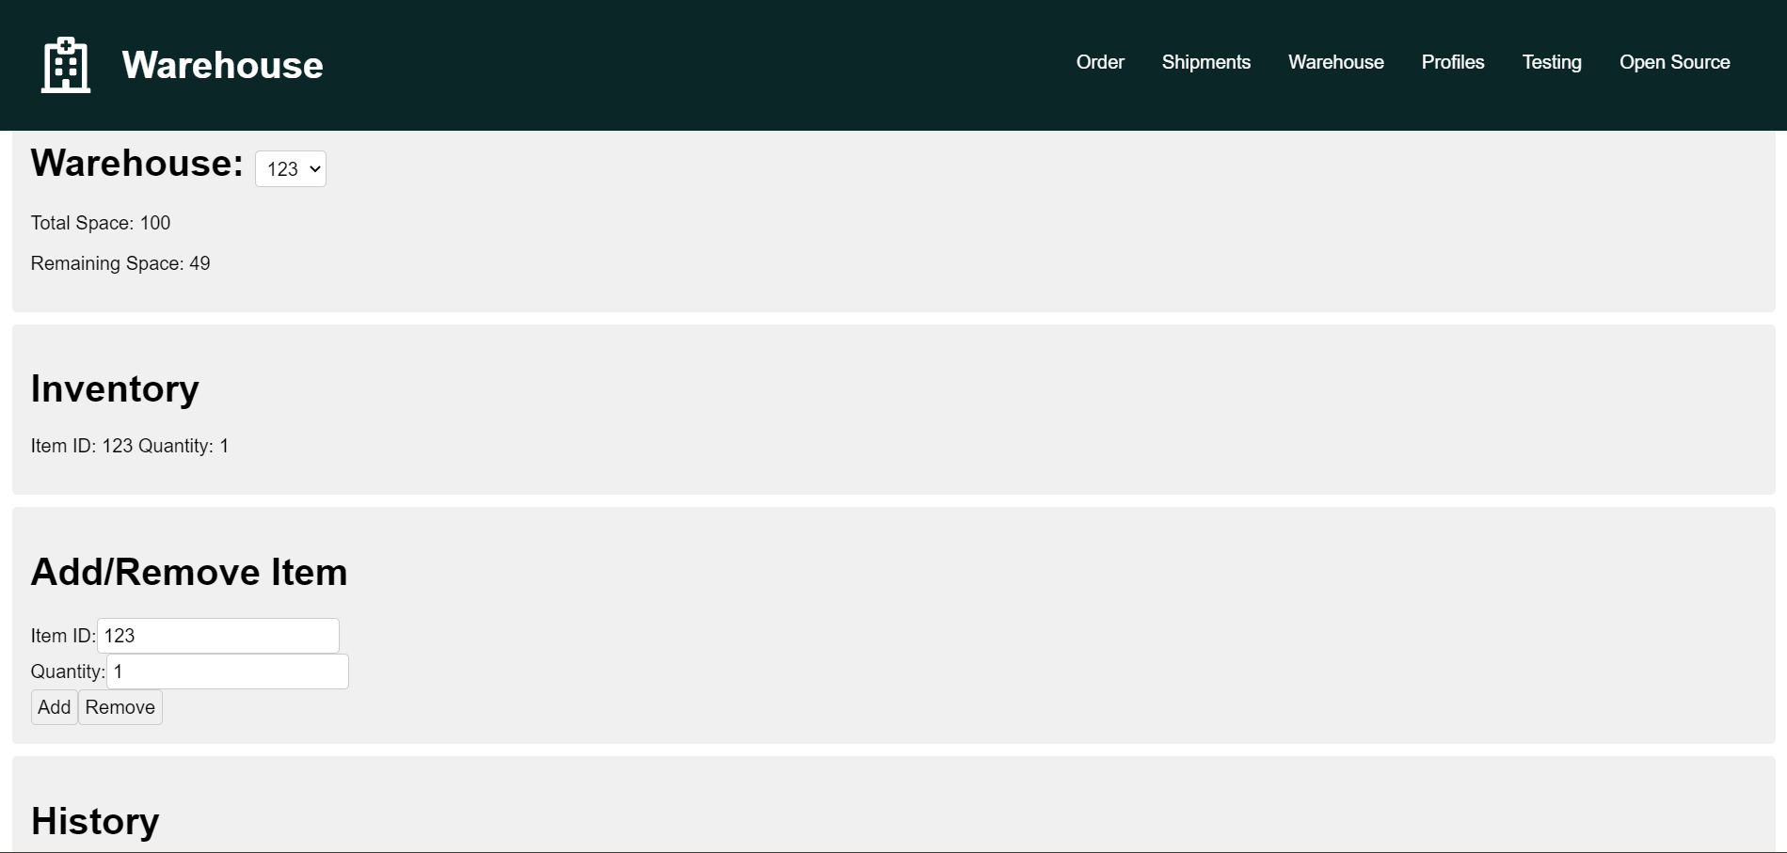Image resolution: width=1787 pixels, height=853 pixels.
Task: Open the Order page in navigation
Action: (1100, 62)
